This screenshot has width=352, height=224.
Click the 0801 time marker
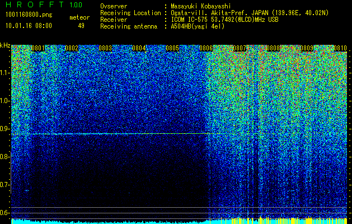[38, 48]
